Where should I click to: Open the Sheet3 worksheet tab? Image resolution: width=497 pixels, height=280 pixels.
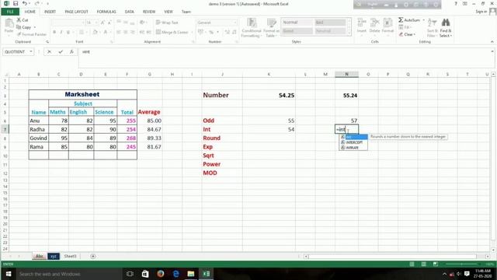(70, 256)
